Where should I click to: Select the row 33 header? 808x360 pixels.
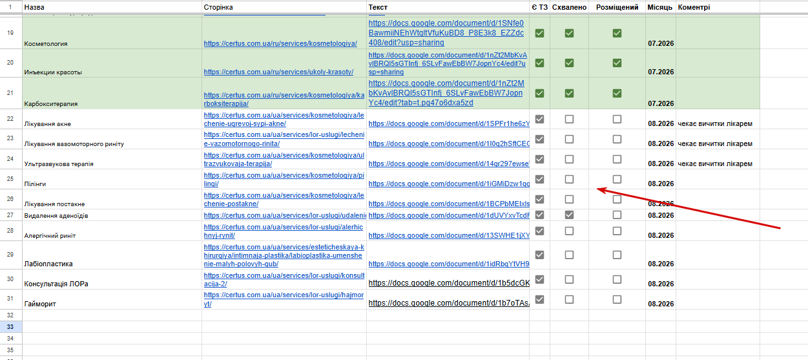[10, 327]
